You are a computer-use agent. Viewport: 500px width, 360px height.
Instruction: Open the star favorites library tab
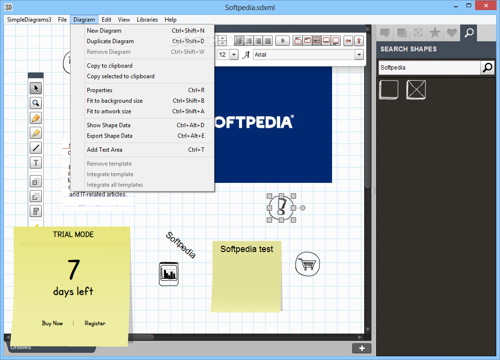pyautogui.click(x=435, y=33)
